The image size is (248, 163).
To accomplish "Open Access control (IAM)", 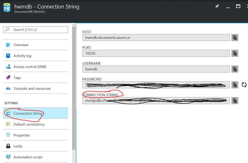I will pos(36,67).
